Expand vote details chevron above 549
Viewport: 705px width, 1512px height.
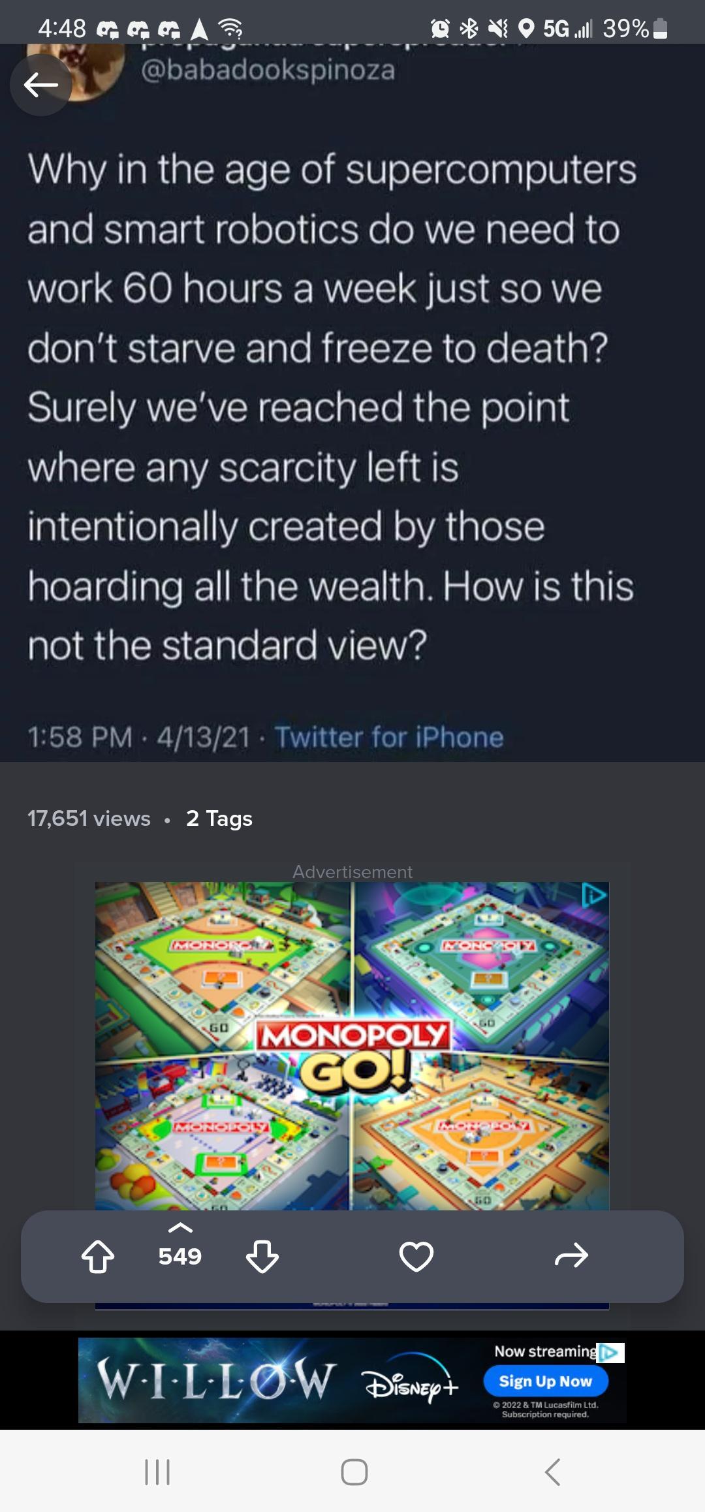pos(180,1228)
